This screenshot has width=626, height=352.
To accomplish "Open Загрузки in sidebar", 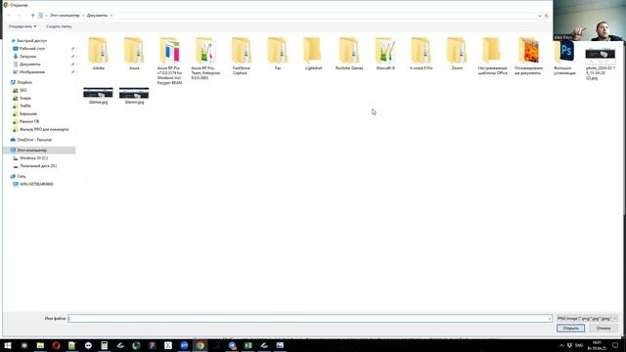I will pos(27,57).
